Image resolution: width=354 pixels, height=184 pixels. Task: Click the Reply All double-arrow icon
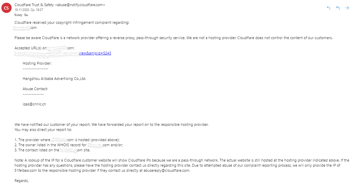tap(338, 8)
